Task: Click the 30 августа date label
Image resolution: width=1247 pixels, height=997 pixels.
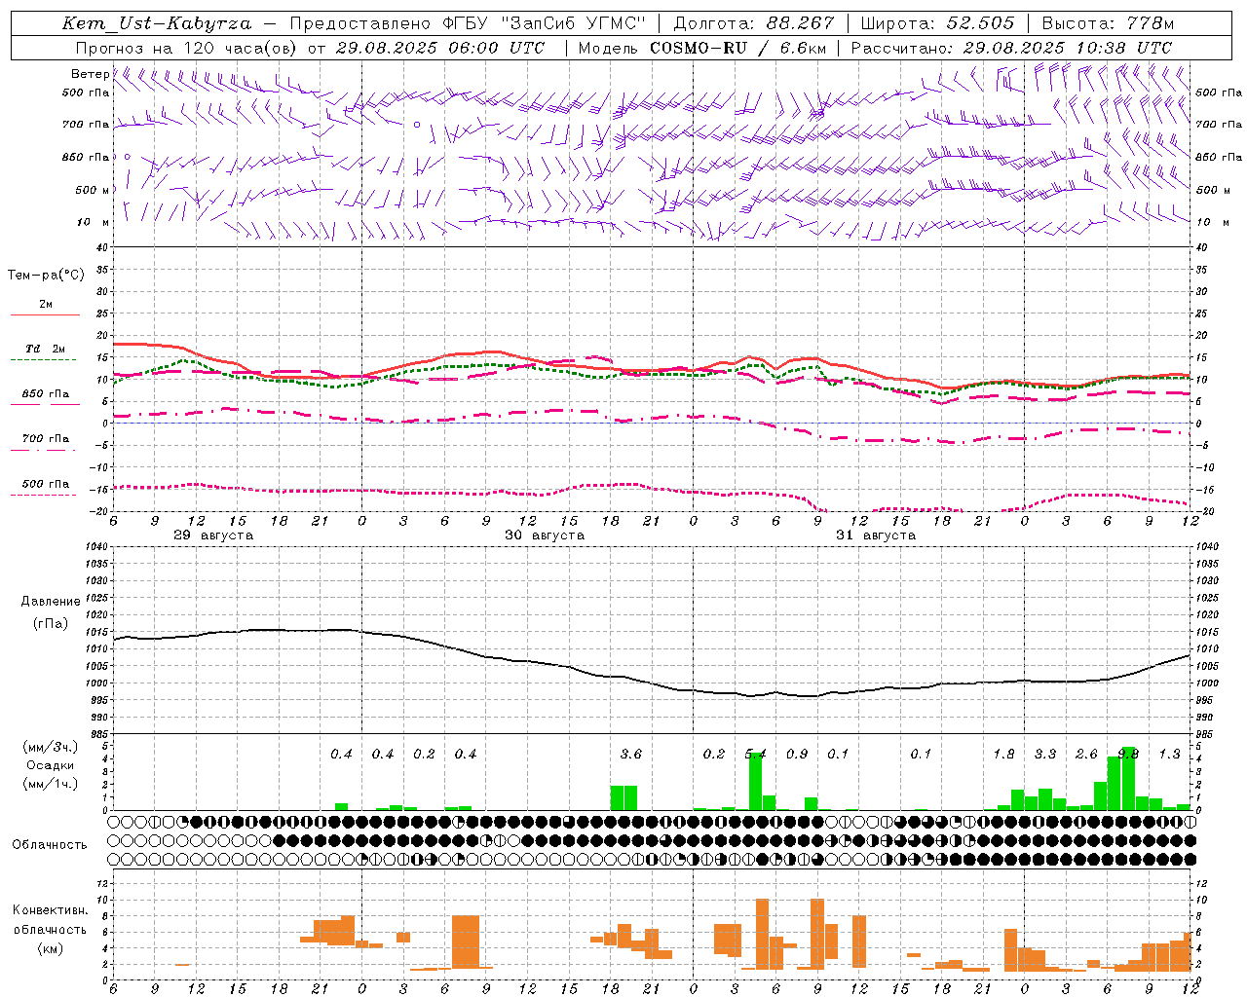Action: (545, 535)
